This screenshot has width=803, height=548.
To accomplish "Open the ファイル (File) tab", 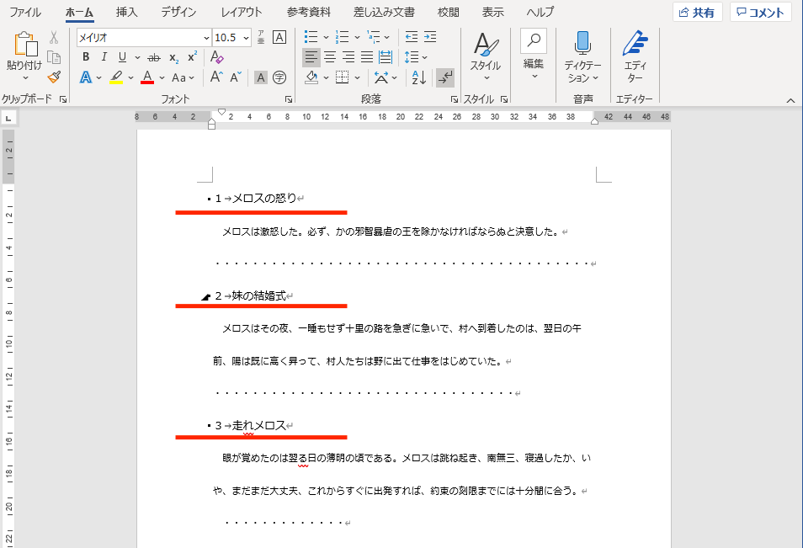I will 25,12.
